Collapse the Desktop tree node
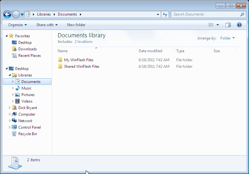This screenshot has width=249, height=174. pyautogui.click(x=7, y=69)
